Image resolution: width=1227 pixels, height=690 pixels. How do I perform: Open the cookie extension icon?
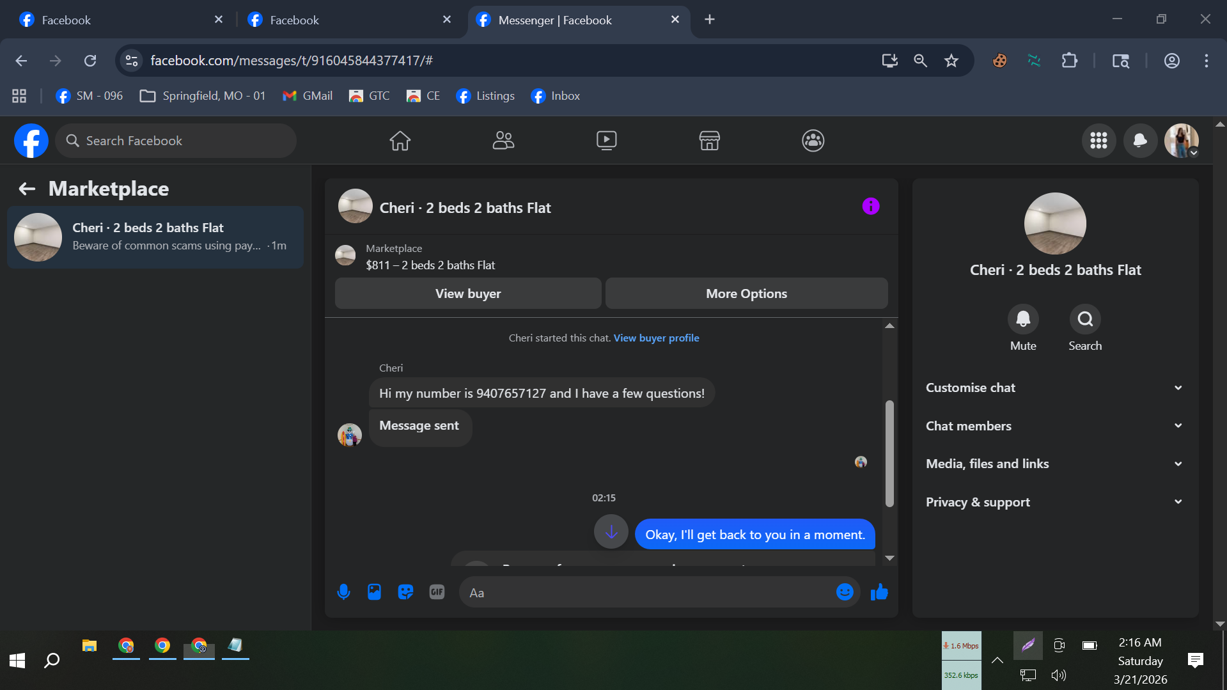coord(999,61)
